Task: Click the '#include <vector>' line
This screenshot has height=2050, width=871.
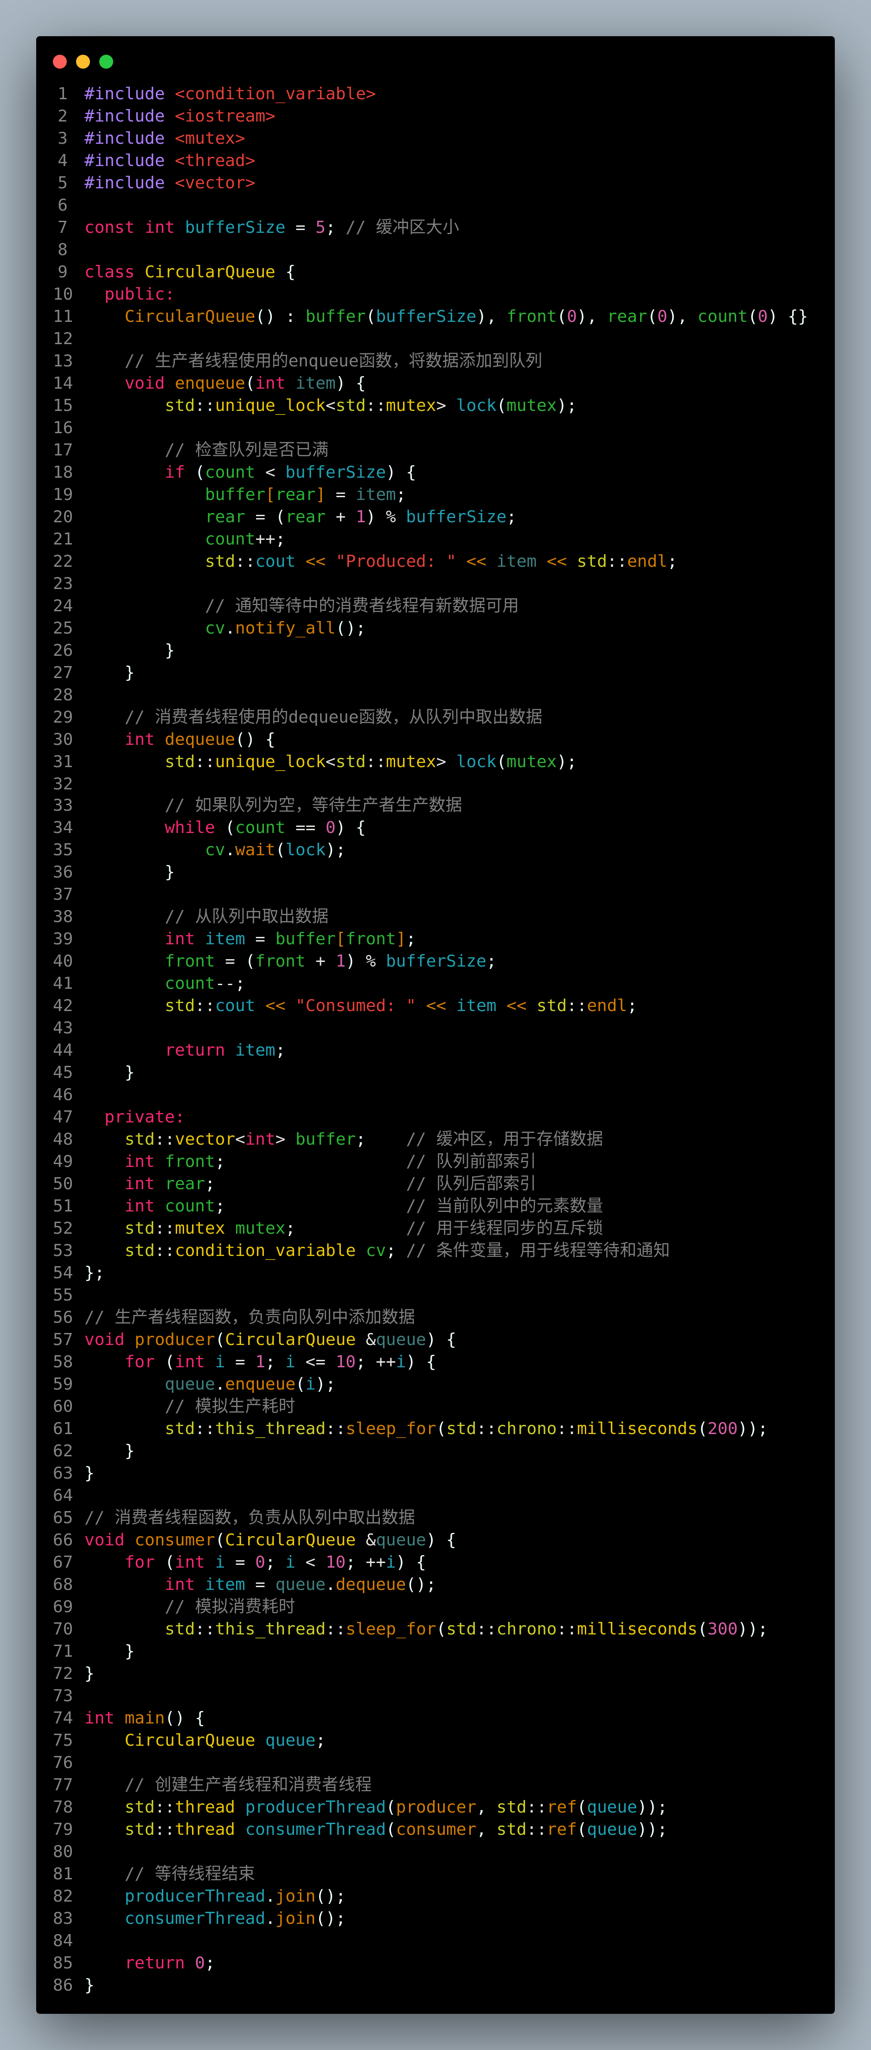Action: point(169,183)
